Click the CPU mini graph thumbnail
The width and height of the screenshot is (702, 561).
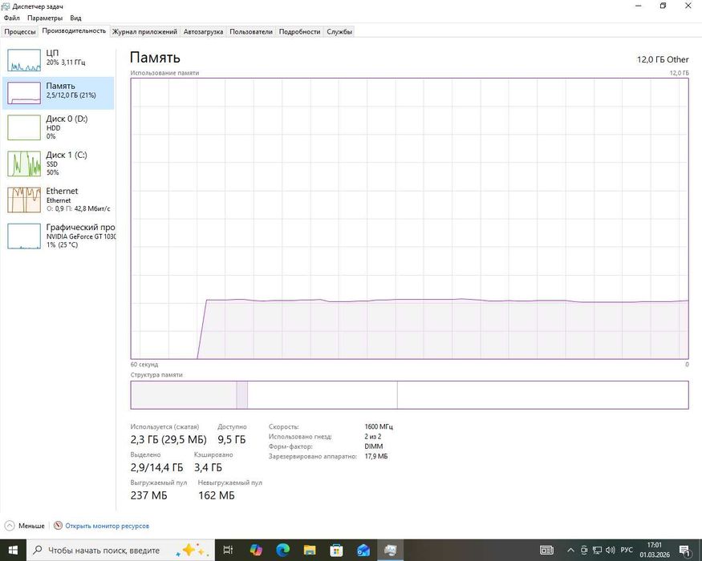[24, 60]
